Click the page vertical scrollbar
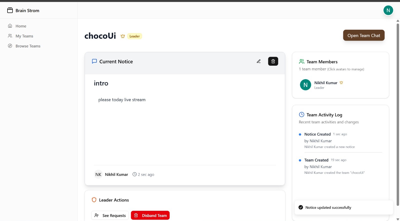The height and width of the screenshot is (221, 400). [398, 112]
